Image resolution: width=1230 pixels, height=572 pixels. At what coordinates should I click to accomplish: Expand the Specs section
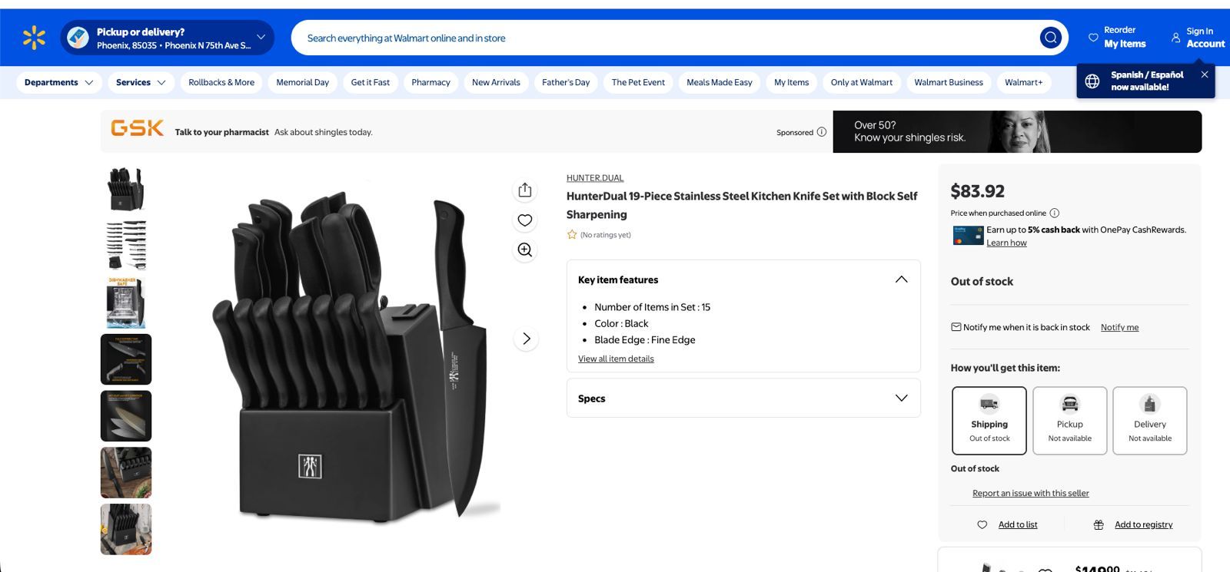902,398
